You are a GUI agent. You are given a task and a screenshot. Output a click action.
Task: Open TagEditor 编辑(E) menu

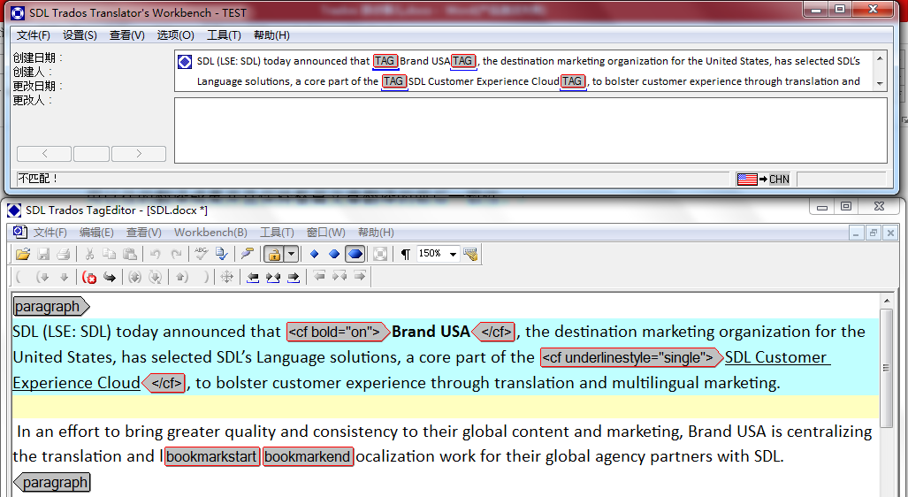coord(96,233)
